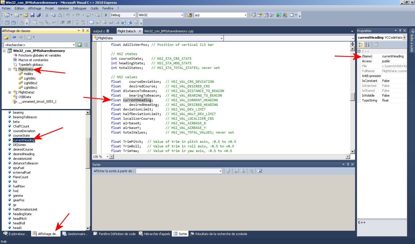This screenshot has height=244, width=415.
Task: Toggle word wrap in the Sortie toolbar
Action: [x=260, y=171]
